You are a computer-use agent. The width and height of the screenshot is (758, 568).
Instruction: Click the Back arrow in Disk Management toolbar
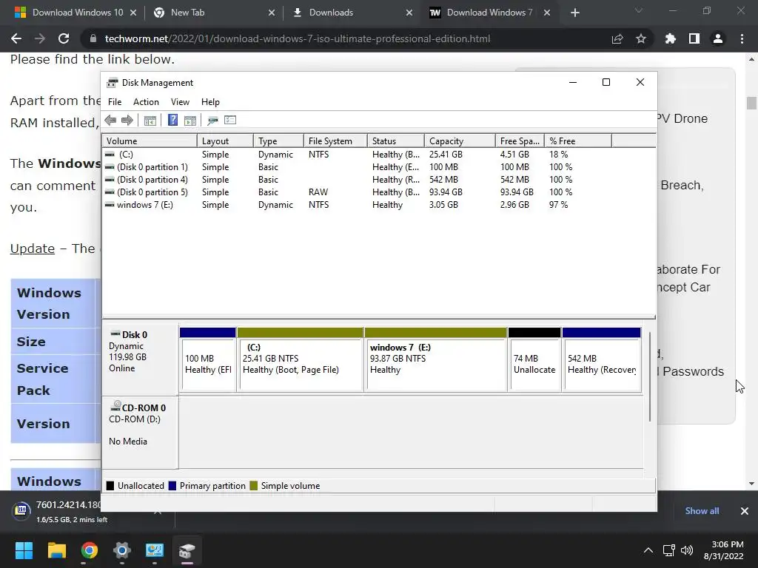click(x=110, y=121)
